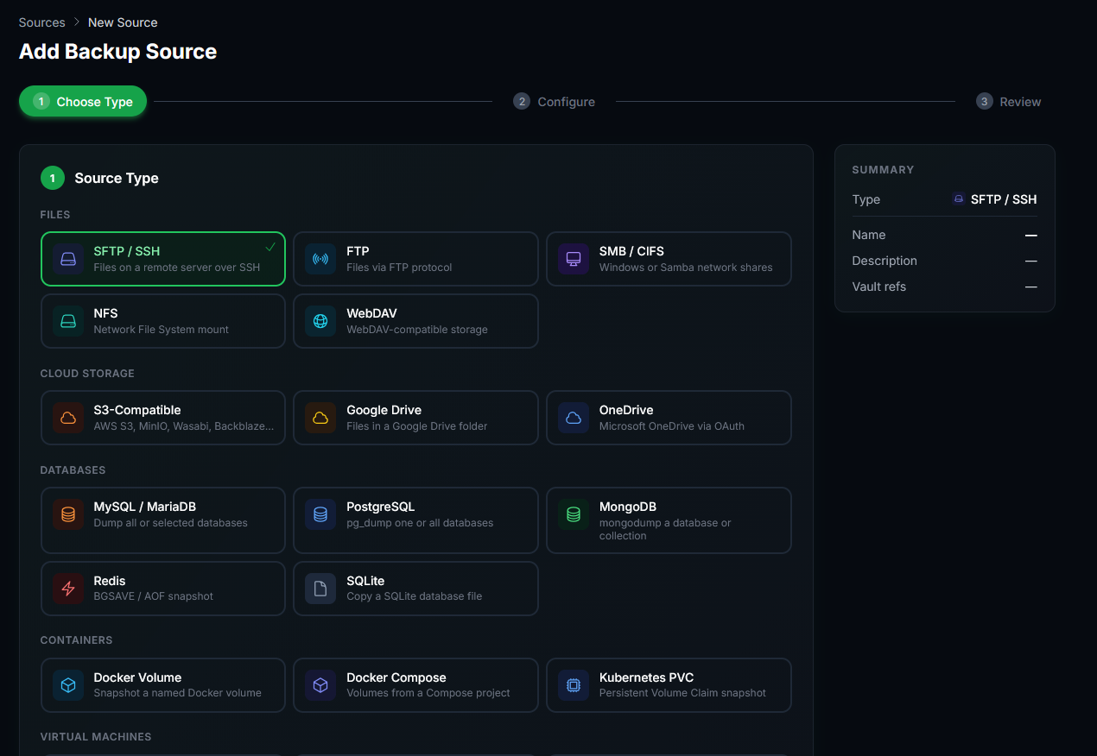Image resolution: width=1097 pixels, height=756 pixels.
Task: Click the green checkmark on SFTP card
Action: [270, 247]
